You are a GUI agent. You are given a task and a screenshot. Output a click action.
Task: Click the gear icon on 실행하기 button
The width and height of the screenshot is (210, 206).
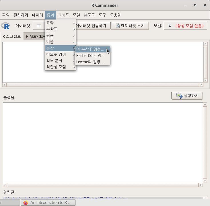179,96
